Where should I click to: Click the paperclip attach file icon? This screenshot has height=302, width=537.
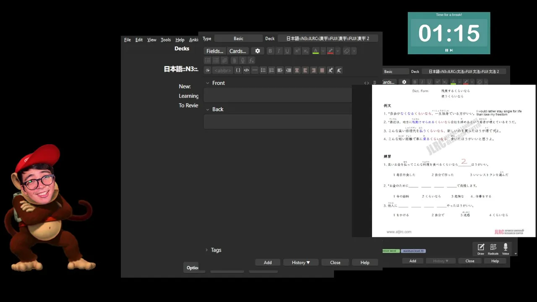pyautogui.click(x=235, y=60)
